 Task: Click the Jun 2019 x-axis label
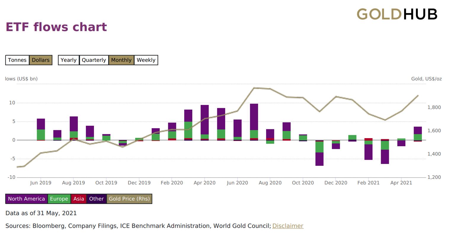pyautogui.click(x=41, y=183)
